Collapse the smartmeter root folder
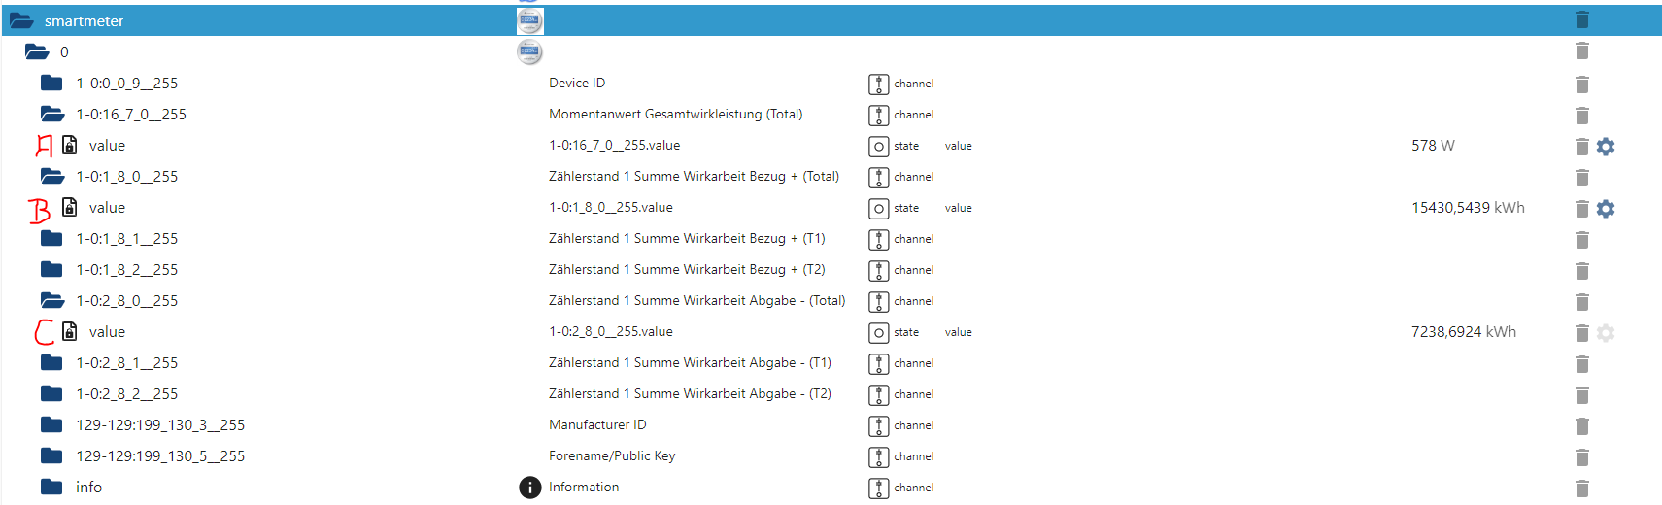The image size is (1662, 505). (21, 21)
